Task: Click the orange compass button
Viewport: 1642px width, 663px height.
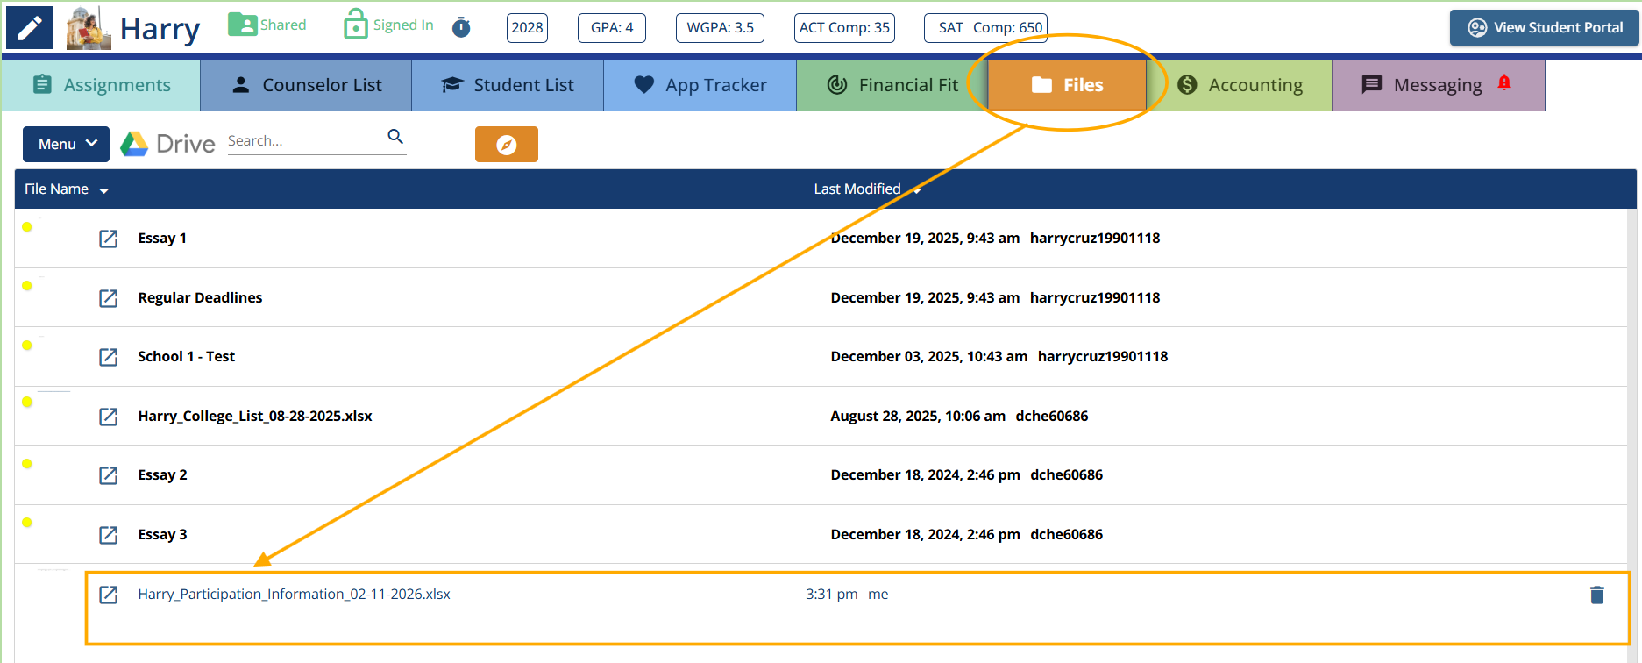Action: (x=506, y=145)
